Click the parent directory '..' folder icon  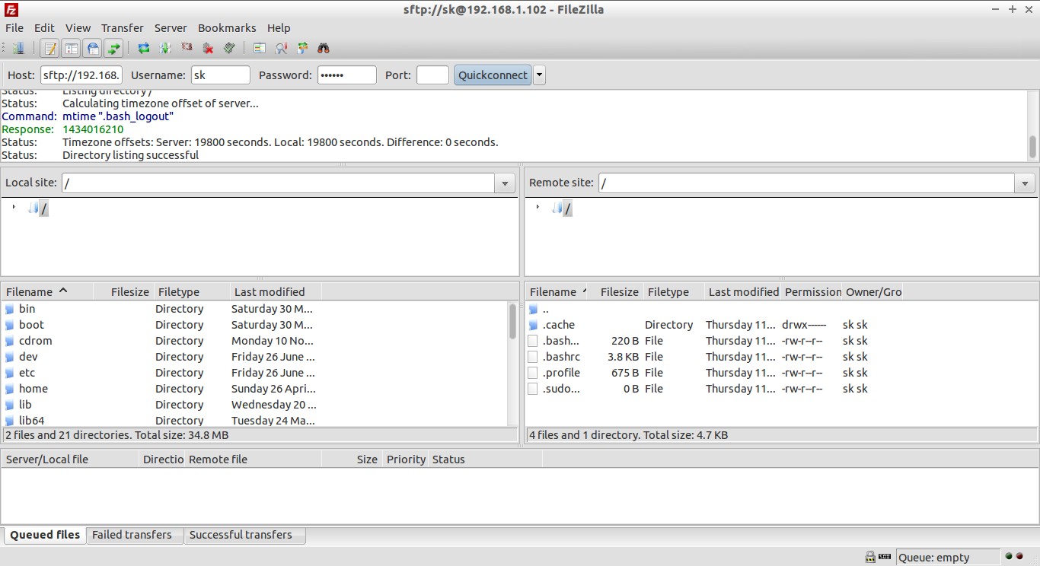(533, 309)
